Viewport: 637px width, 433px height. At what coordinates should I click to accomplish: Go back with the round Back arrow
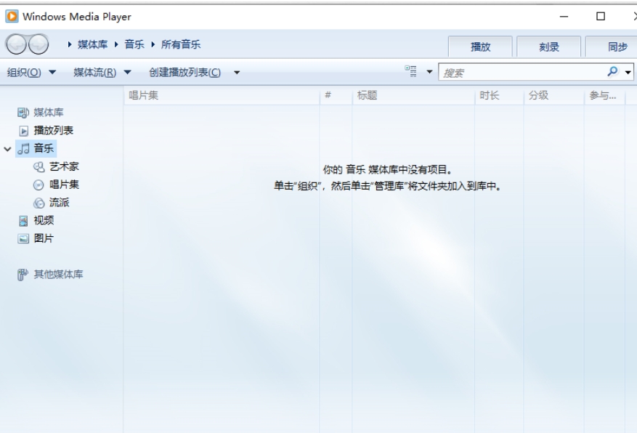[16, 44]
